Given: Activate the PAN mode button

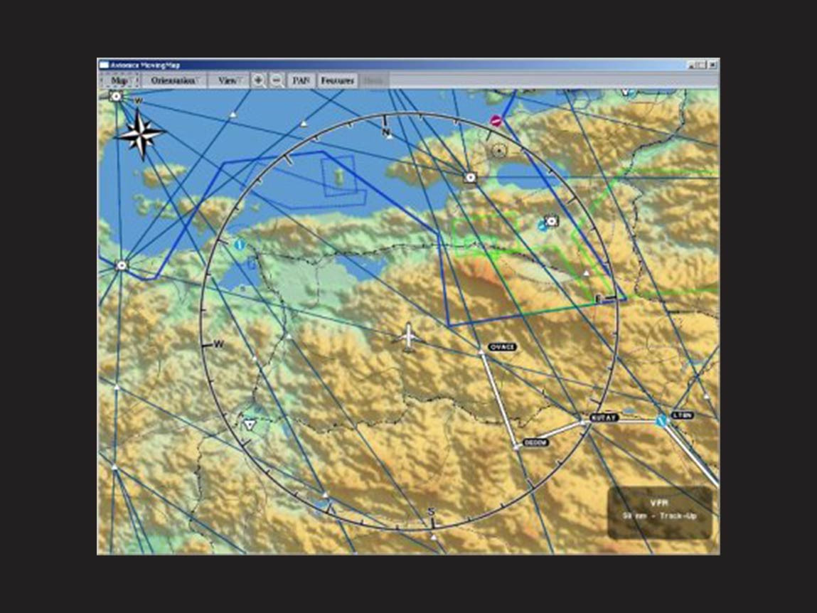Looking at the screenshot, I should coord(301,80).
